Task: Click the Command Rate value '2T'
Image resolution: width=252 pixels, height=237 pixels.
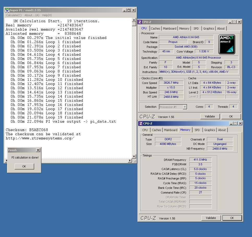Action: pos(200,192)
